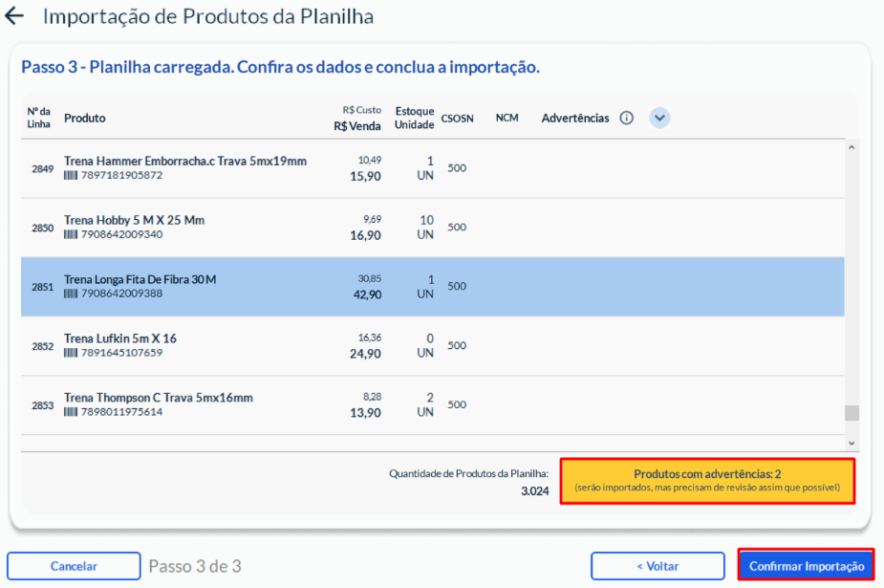Click the NCM column header
Screen dimensions: 884x588
[507, 118]
